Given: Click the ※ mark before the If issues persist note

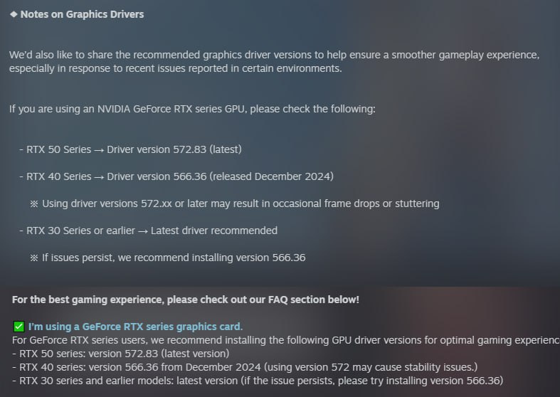Looking at the screenshot, I should [34, 258].
